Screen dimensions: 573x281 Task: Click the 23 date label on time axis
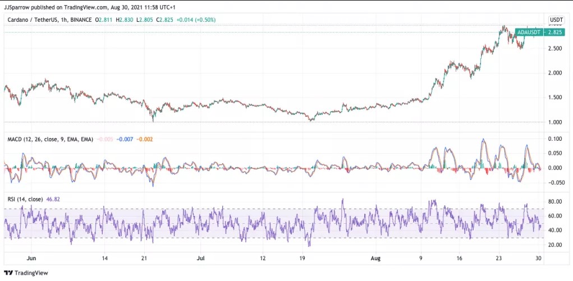click(x=499, y=259)
